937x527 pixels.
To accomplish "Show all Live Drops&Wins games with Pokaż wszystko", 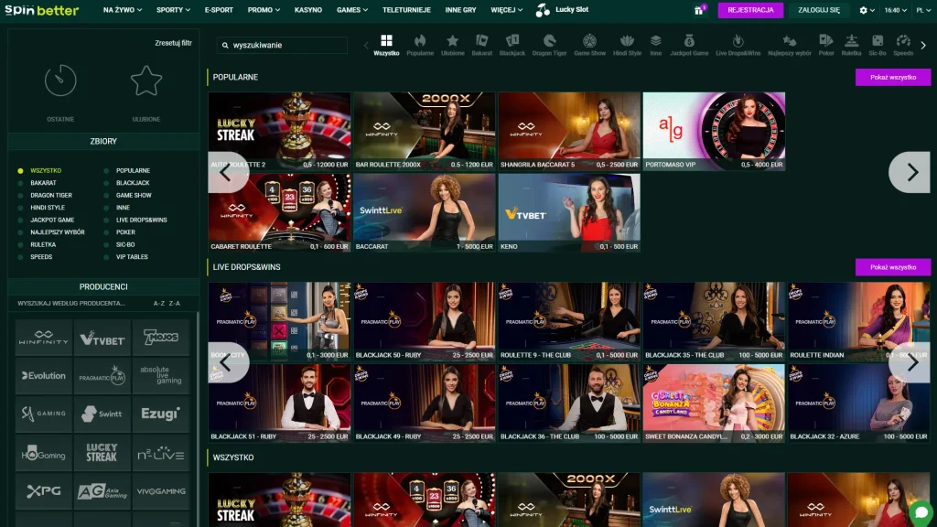I will pos(893,267).
